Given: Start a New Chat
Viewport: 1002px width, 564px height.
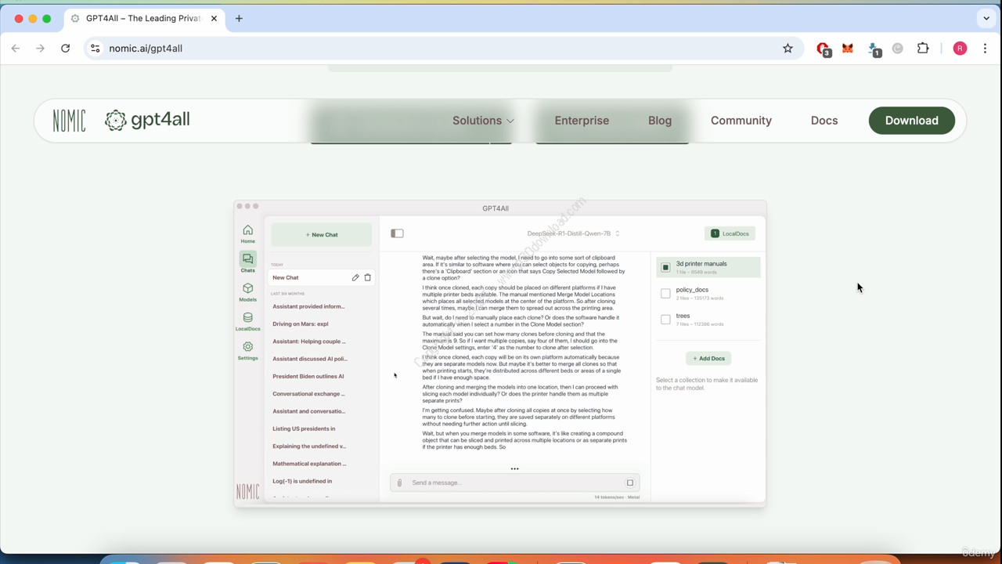Looking at the screenshot, I should click(322, 235).
